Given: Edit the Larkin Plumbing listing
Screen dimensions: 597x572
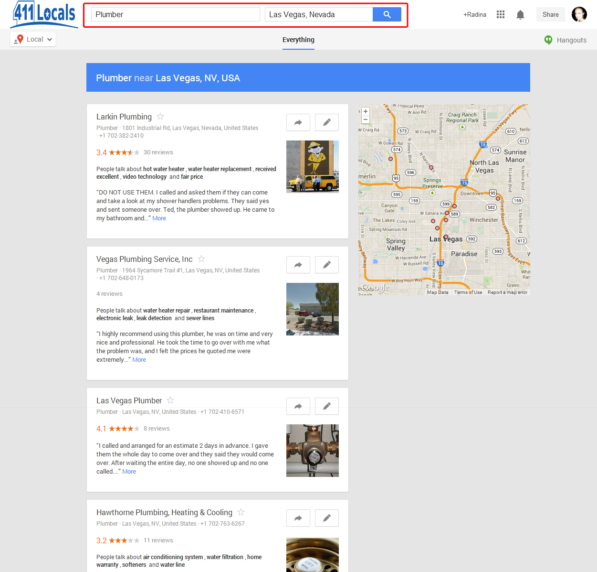Looking at the screenshot, I should (x=327, y=122).
